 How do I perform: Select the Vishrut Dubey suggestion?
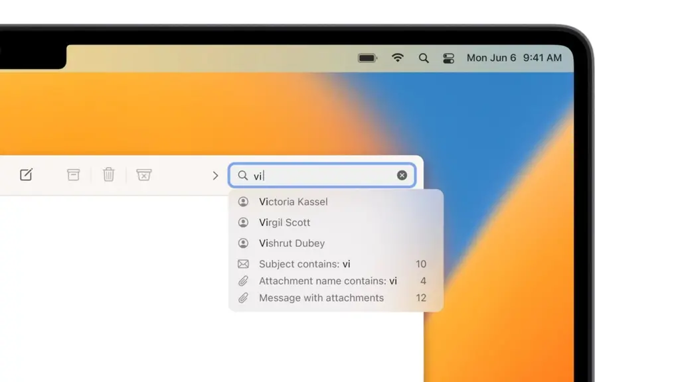[x=335, y=243]
